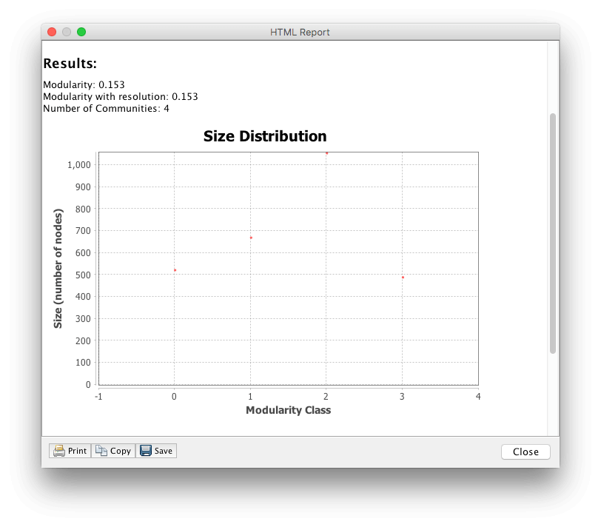Click the 'Modularity Class' axis label
Image resolution: width=601 pixels, height=527 pixels.
pos(288,410)
